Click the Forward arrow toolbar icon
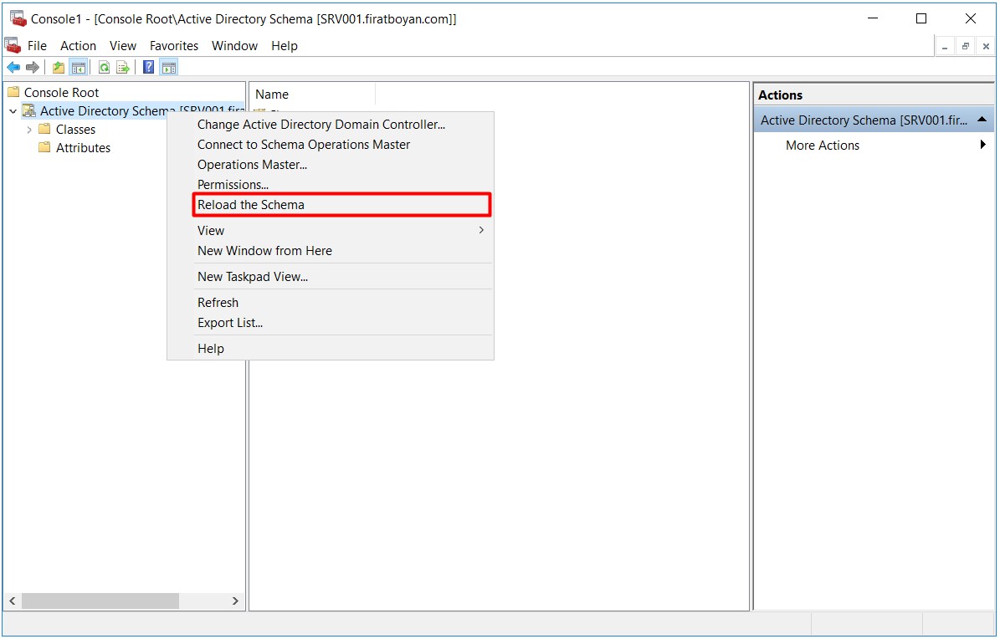Viewport: 1000px width, 639px height. point(33,68)
